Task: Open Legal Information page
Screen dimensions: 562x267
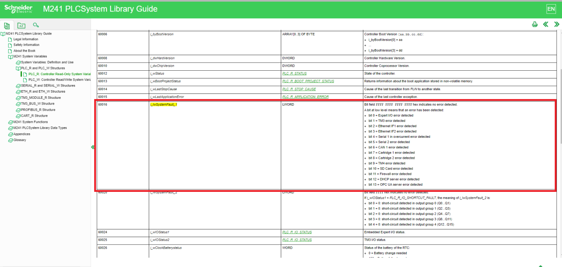Action: click(26, 39)
